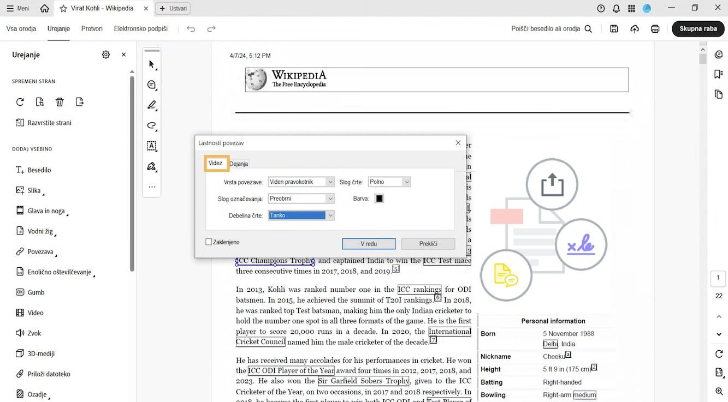The height and width of the screenshot is (402, 728).
Task: Select the highlighter pen tool
Action: pyautogui.click(x=152, y=105)
